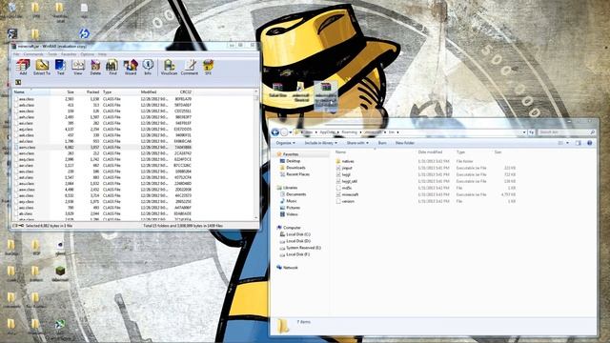Click the Add icon in WinRAR toolbar
Screen dimensions: 610x343
point(23,67)
